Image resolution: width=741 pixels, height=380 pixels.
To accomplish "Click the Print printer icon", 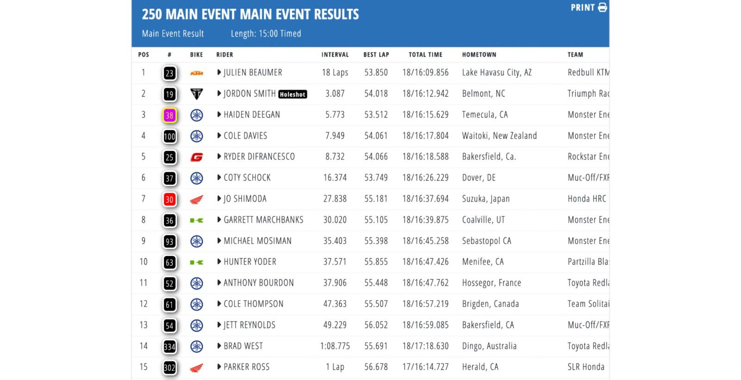I will click(x=602, y=7).
